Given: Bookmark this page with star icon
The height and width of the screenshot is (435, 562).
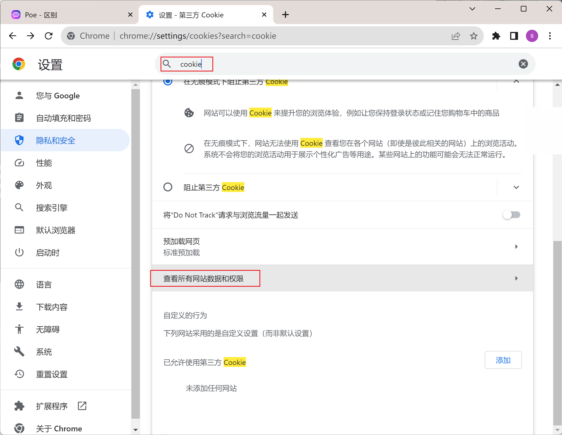Looking at the screenshot, I should [473, 36].
